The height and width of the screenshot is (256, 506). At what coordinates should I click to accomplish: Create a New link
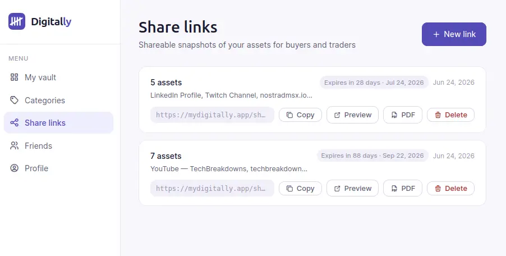click(454, 34)
